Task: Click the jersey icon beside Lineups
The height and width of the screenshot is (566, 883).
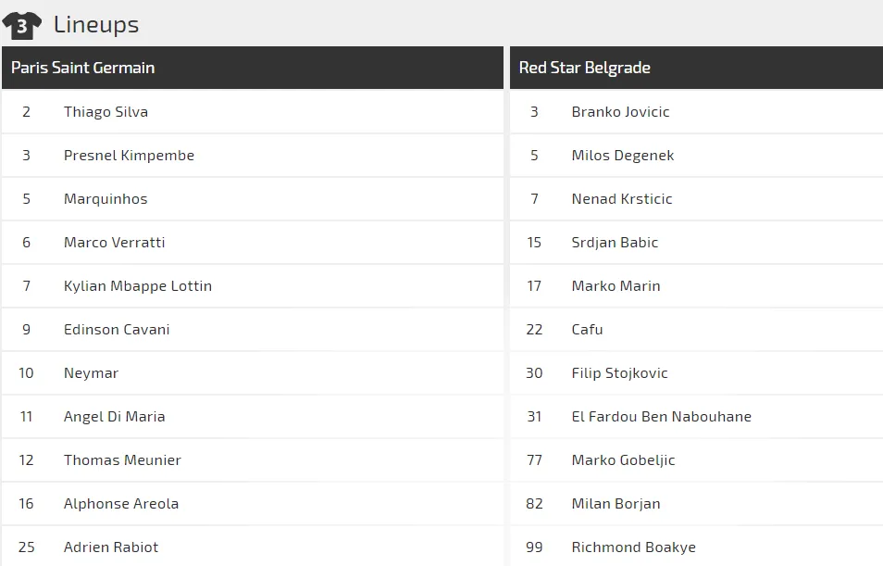Action: (x=22, y=25)
